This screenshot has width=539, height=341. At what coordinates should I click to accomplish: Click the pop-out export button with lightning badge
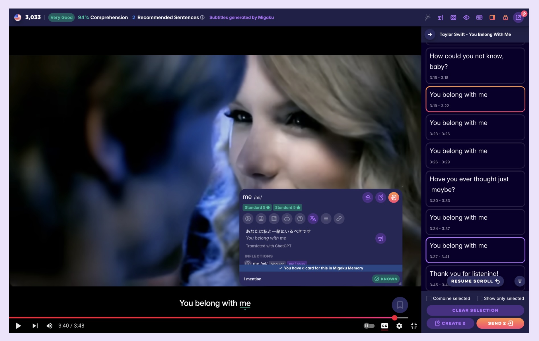point(518,18)
